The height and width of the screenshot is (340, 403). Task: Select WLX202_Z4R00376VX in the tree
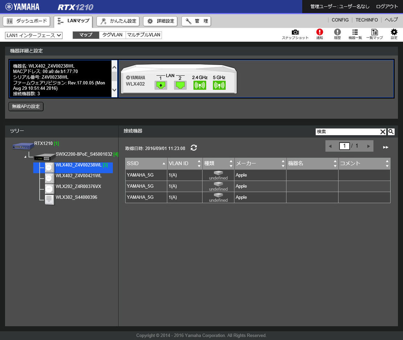tap(78, 187)
